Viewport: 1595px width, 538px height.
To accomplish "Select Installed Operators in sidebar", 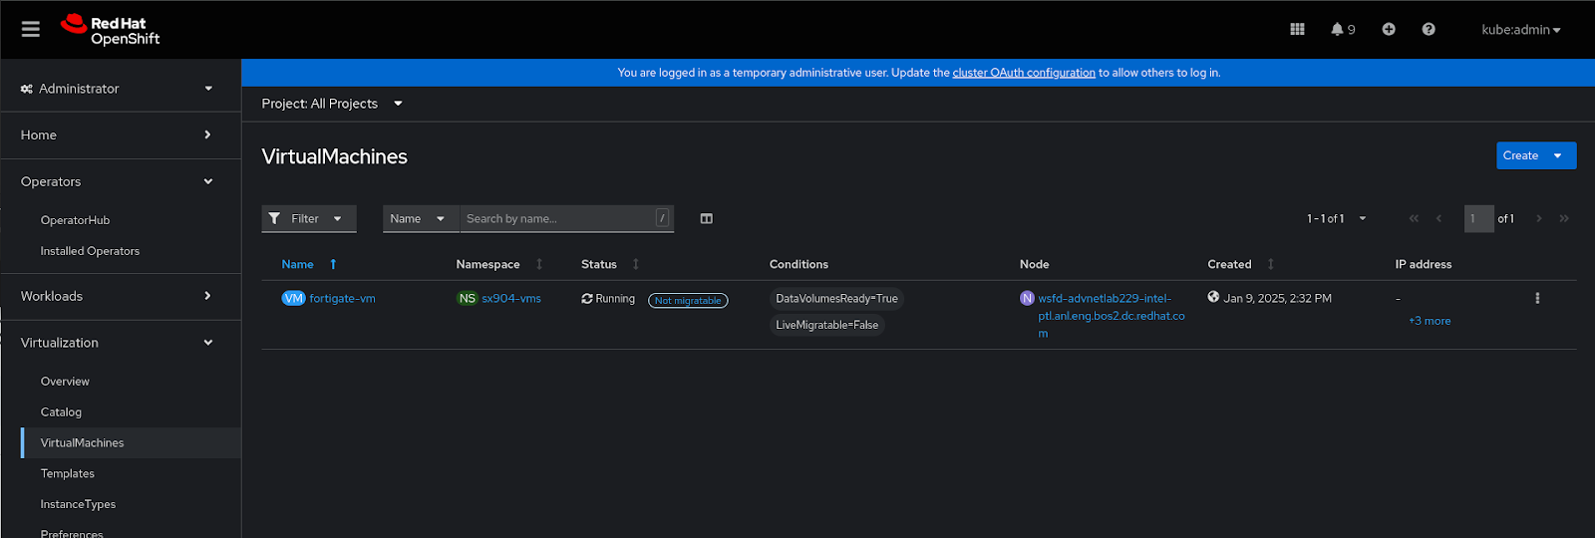I will [90, 251].
